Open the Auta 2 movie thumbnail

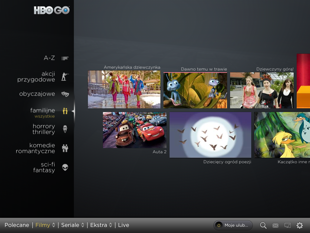(135, 130)
